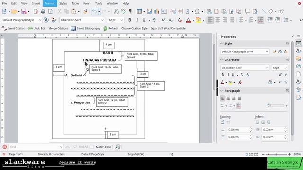
Task: Click the Print icon in toolbar
Action: 43,11
